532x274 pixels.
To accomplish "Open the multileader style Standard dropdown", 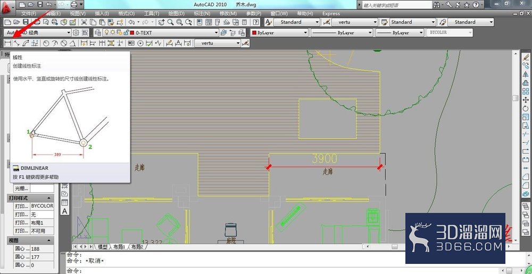I will pos(471,22).
